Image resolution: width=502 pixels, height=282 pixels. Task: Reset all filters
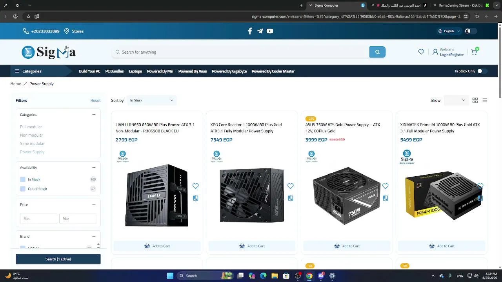(95, 101)
